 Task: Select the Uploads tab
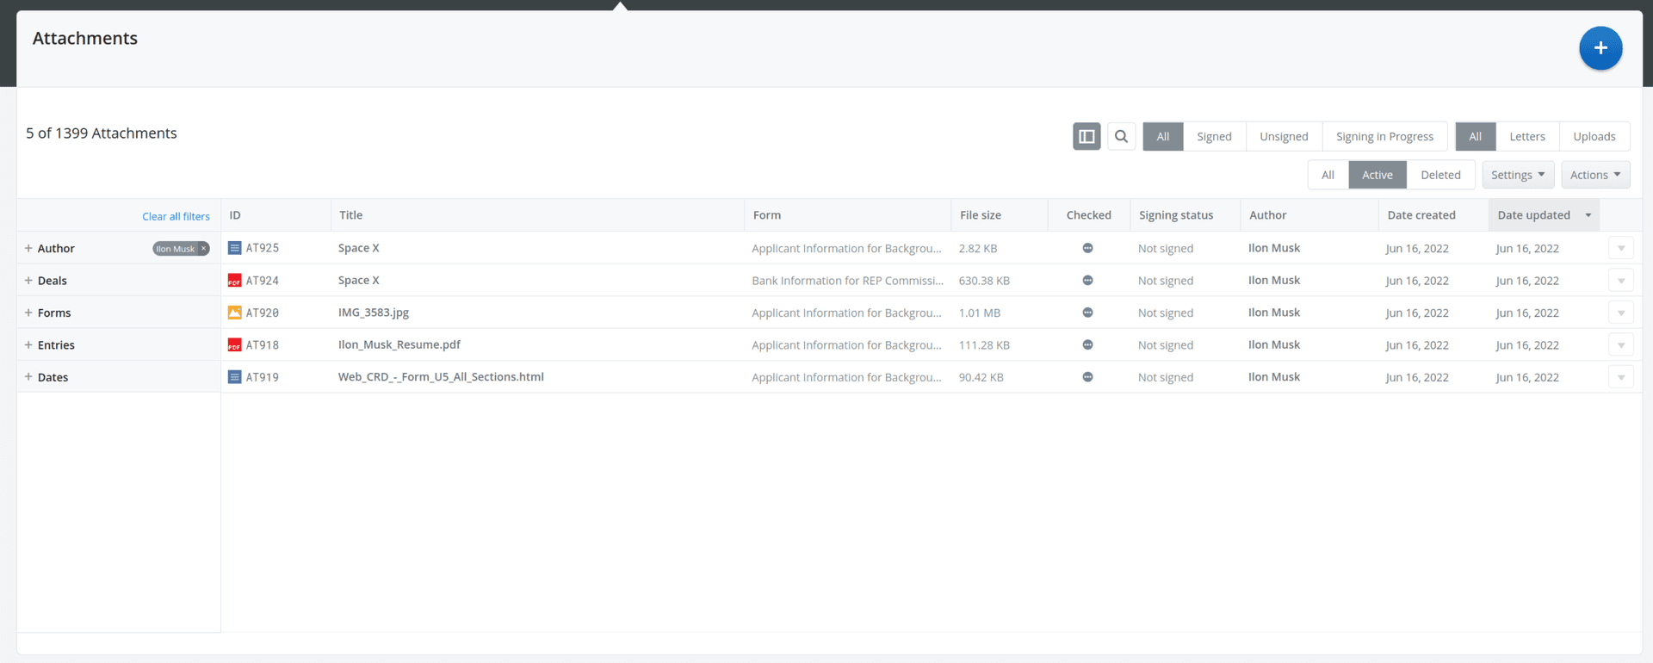pos(1594,136)
